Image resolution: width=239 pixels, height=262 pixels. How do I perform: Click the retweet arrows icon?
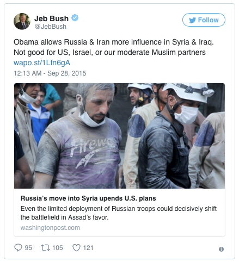[x=45, y=248]
